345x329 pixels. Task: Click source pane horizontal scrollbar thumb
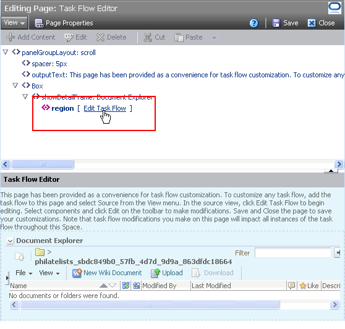click(43, 164)
